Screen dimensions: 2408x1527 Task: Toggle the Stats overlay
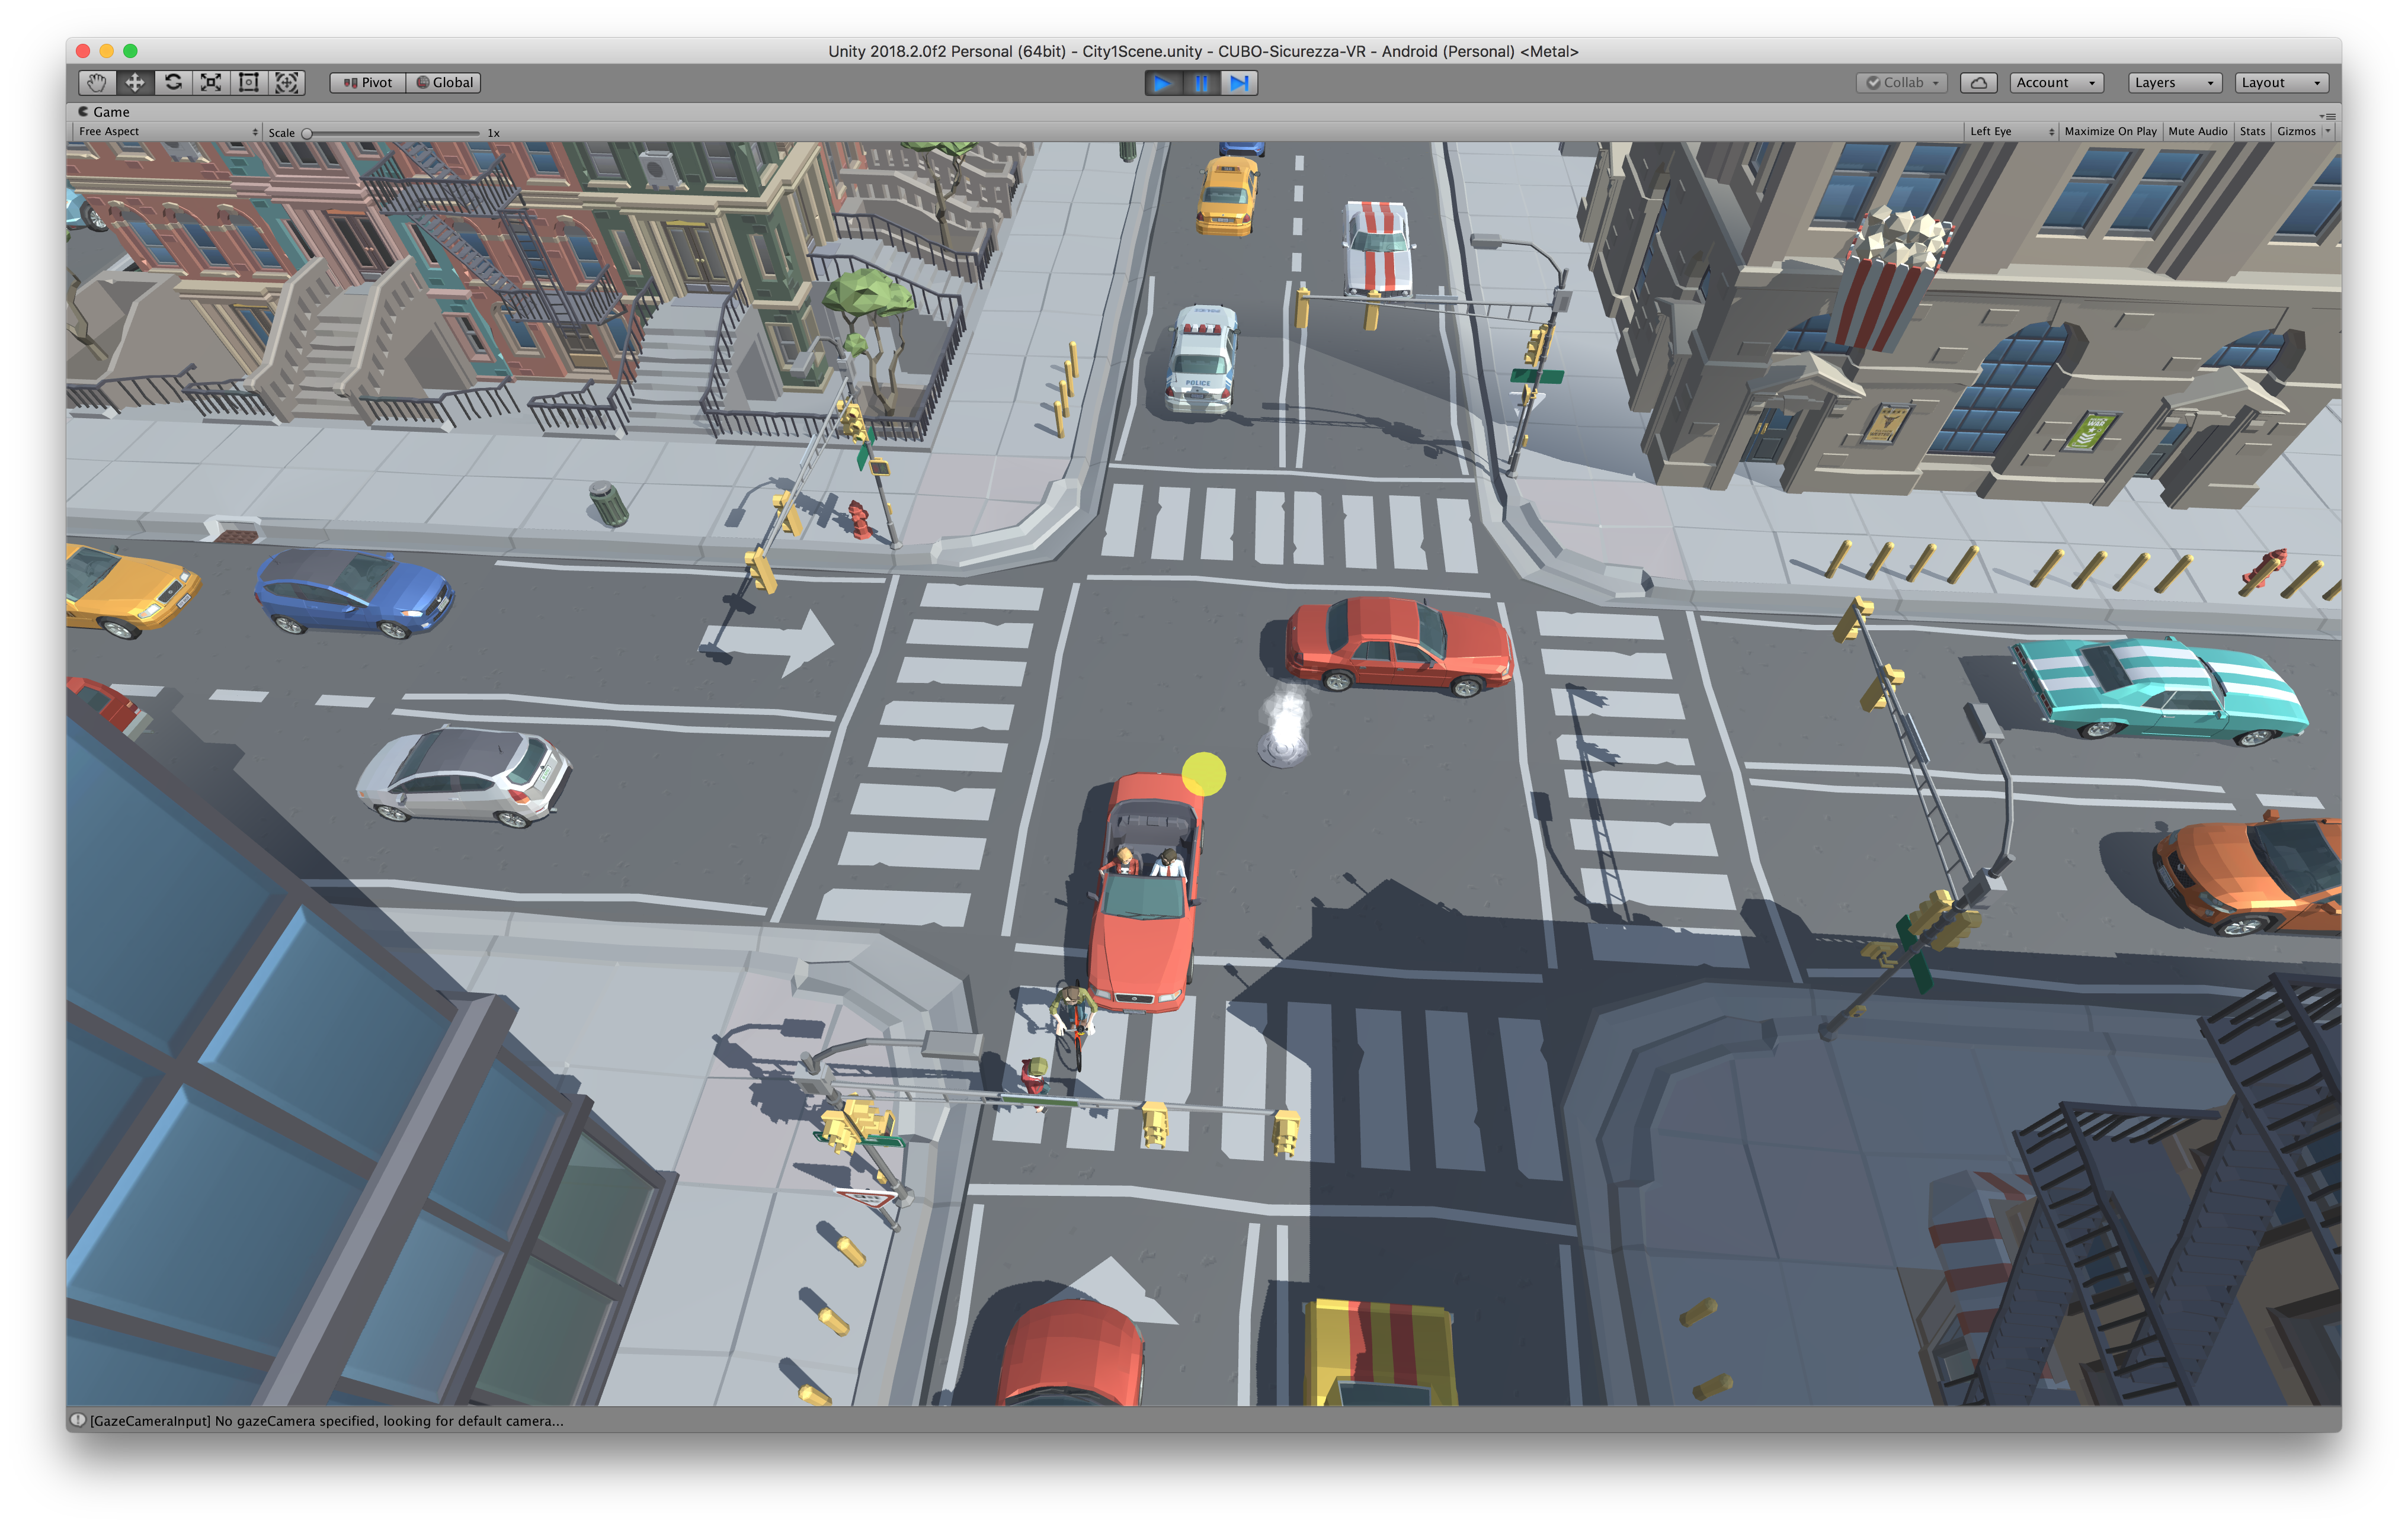coord(2252,131)
